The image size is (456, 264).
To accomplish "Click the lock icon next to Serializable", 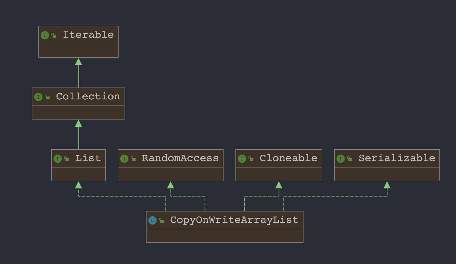I will coord(350,159).
